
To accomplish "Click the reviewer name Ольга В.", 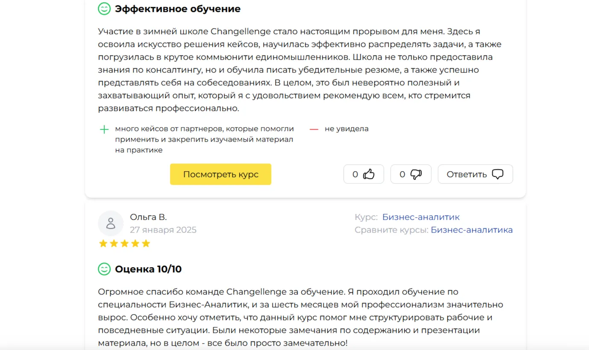I will 148,217.
